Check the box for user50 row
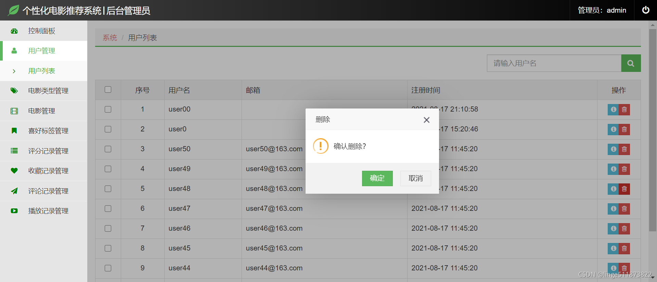657x282 pixels. [x=108, y=149]
